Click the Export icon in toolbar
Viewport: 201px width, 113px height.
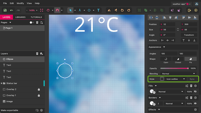click(189, 10)
